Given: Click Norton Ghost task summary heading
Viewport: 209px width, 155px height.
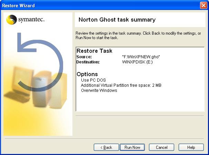Looking at the screenshot, I should (x=117, y=20).
